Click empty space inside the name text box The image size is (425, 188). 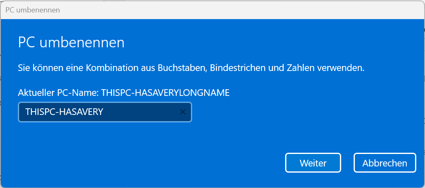point(141,112)
